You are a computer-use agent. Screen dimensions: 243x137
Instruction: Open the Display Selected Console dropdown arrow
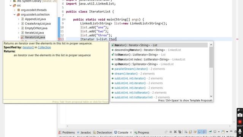[219, 132]
